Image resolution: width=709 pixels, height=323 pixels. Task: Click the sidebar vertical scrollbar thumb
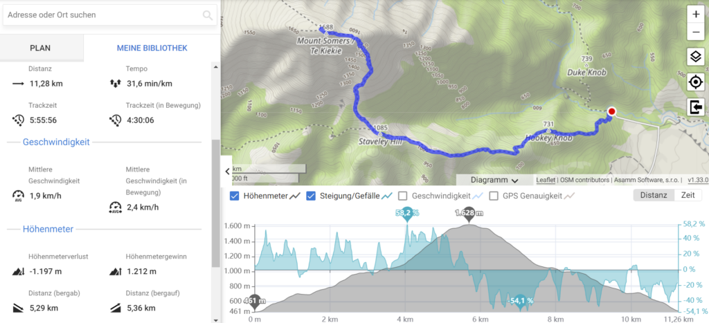click(216, 203)
